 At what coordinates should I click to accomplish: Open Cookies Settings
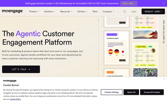(112, 92)
